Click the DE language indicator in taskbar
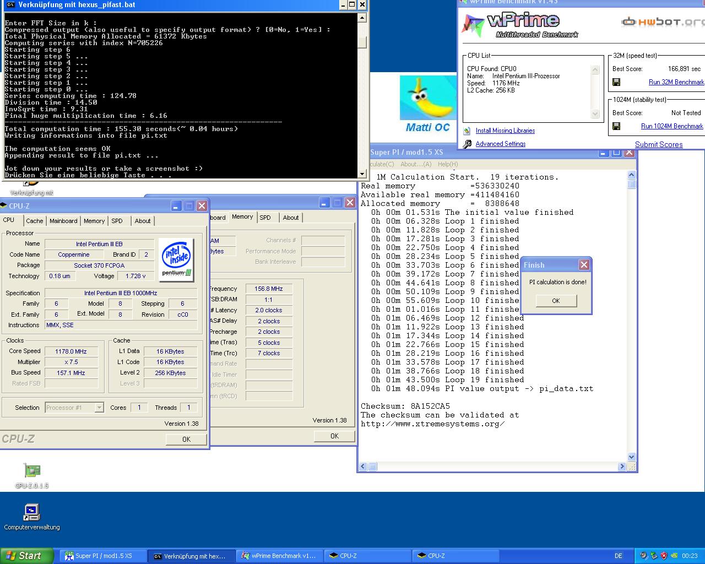 [618, 556]
